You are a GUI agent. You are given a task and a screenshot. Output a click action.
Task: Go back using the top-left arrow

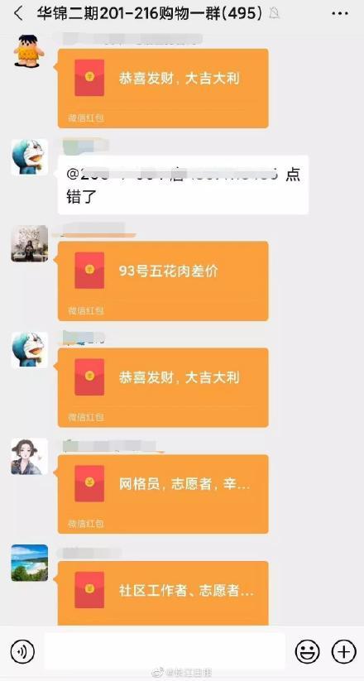18,13
